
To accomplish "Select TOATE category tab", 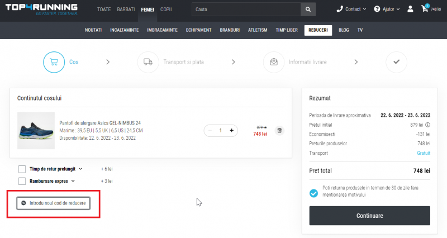I will (x=104, y=9).
